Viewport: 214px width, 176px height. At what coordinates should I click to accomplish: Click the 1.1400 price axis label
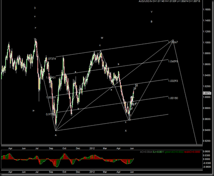(207, 20)
